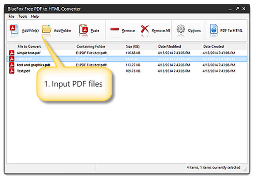Screen dimensions: 254x178
Task: Click PDF icon beside Text.pdf
Action: [12, 71]
